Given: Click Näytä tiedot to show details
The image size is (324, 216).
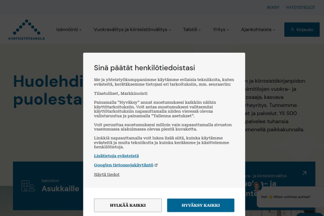Looking at the screenshot, I should click(x=107, y=174).
